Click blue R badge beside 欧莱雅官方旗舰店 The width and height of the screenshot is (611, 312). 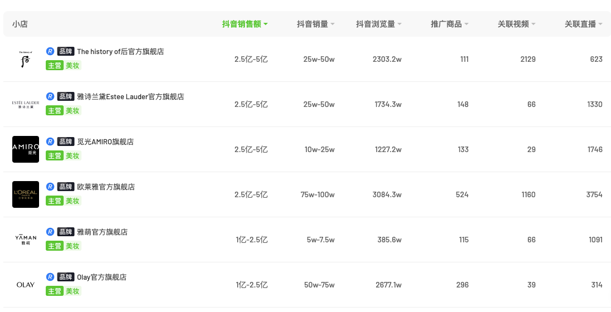click(x=50, y=187)
